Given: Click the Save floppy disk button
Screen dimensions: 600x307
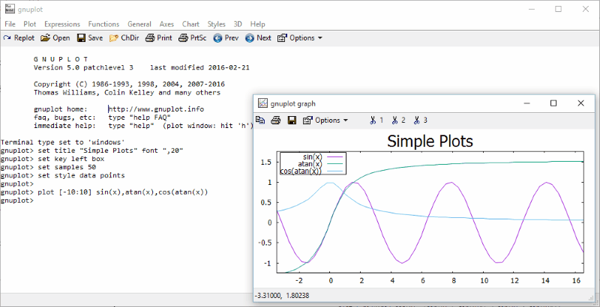Looking at the screenshot, I should click(89, 37).
